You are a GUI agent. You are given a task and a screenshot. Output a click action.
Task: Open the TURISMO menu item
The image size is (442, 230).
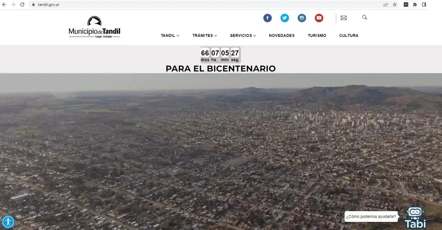coord(317,35)
